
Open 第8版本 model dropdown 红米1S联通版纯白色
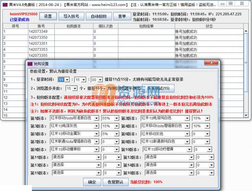pos(165,141)
